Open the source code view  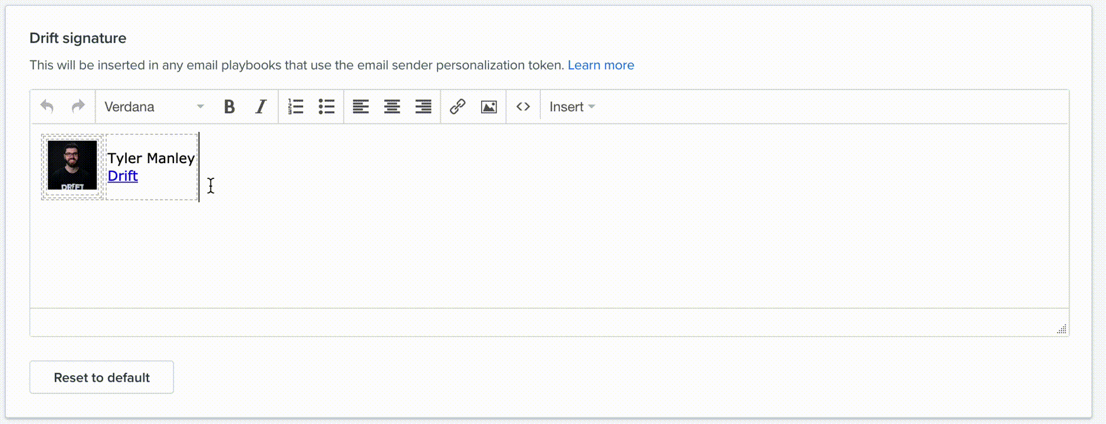click(523, 107)
